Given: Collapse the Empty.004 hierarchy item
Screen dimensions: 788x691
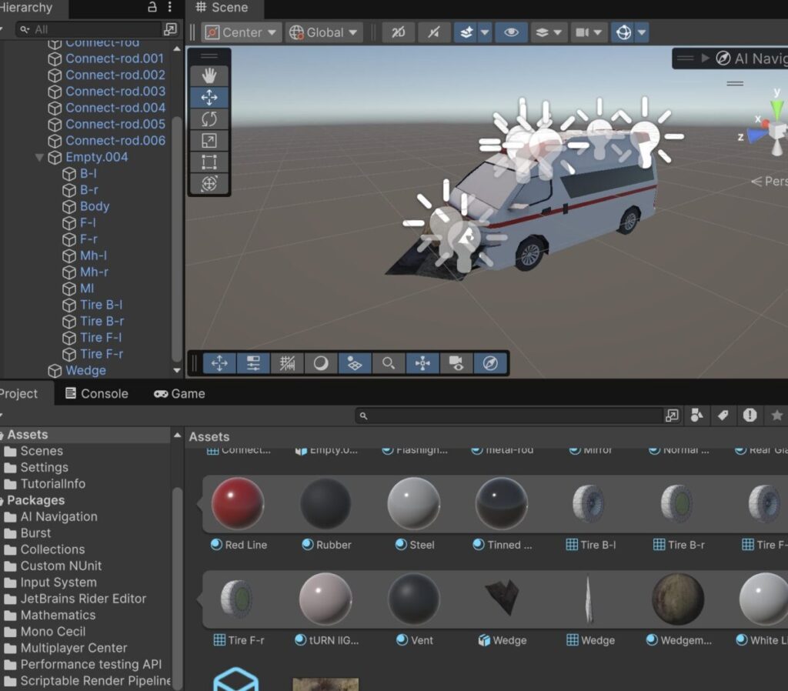Looking at the screenshot, I should pos(39,157).
